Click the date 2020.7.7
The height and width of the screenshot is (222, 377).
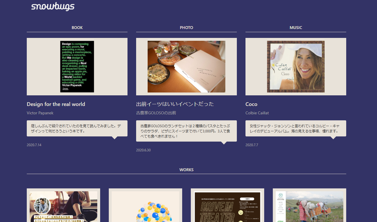click(252, 145)
